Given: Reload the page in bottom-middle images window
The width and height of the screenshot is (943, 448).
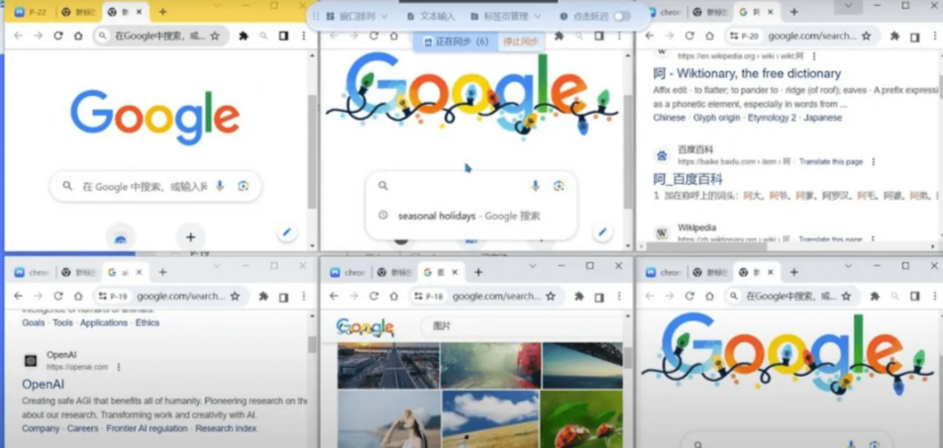Looking at the screenshot, I should pos(372,296).
